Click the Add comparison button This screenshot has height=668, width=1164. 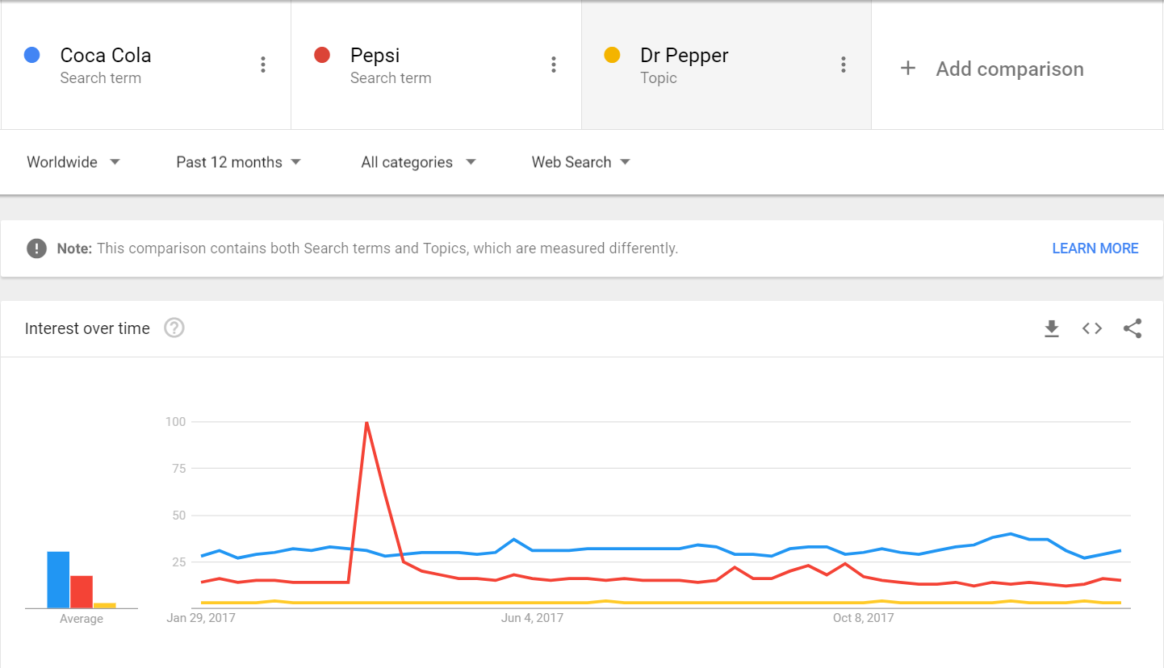point(1009,69)
